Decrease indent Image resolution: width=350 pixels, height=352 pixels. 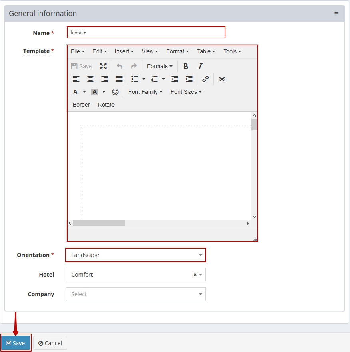click(175, 79)
